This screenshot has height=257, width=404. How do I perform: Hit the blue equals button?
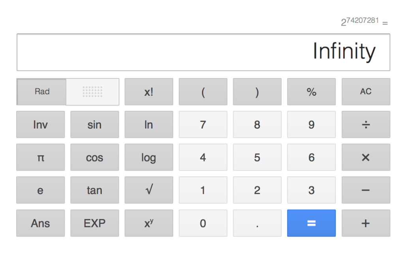coord(311,223)
